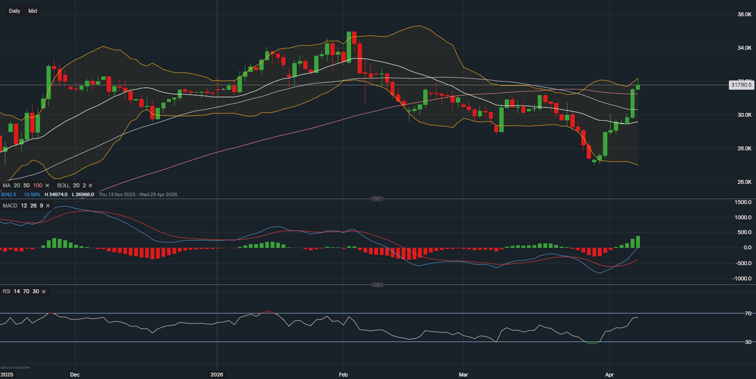The height and width of the screenshot is (379, 756).
Task: Click the MA indicator label
Action: coord(6,185)
